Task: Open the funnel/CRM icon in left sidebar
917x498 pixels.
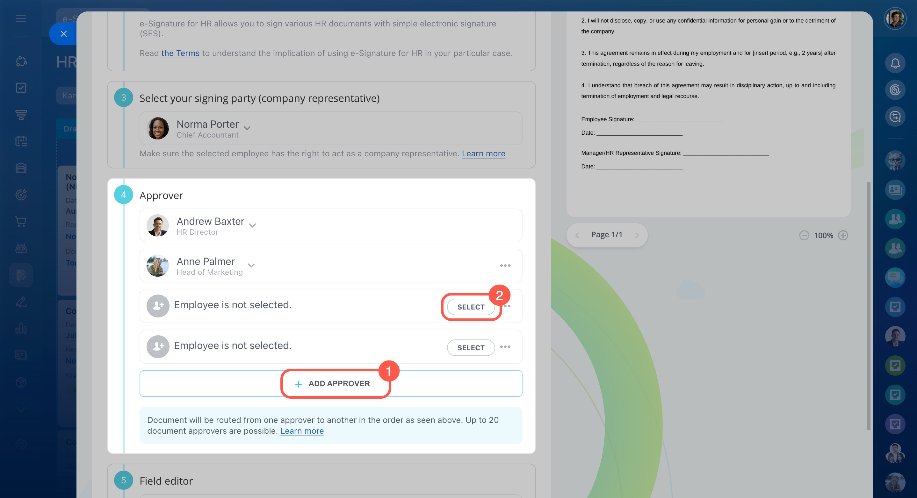Action: click(21, 115)
